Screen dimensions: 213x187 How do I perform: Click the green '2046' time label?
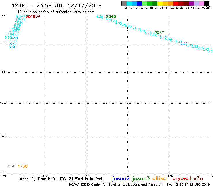[111, 17]
